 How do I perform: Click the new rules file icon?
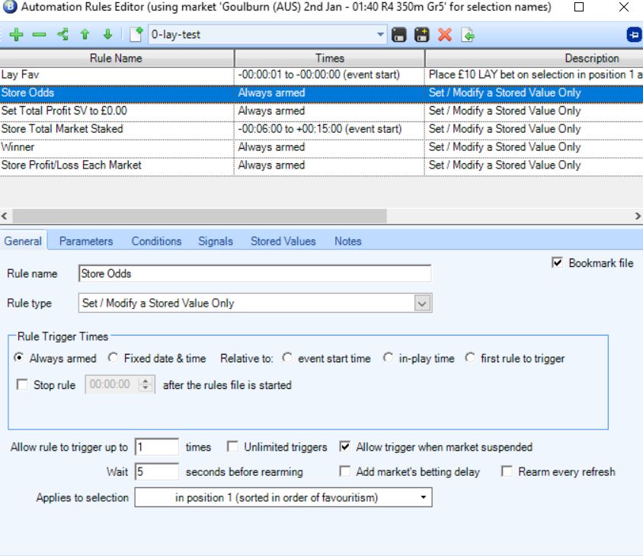[x=136, y=35]
